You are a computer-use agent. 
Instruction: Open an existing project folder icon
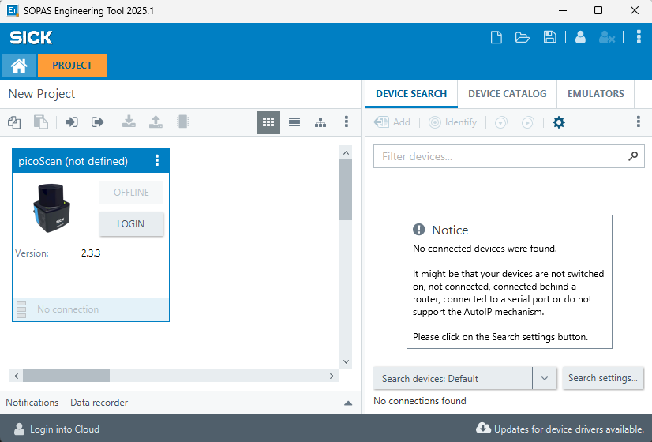click(523, 37)
